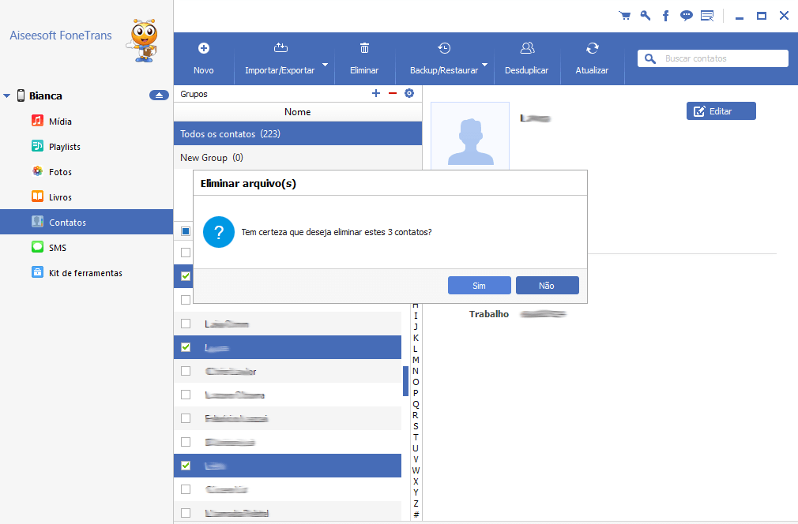The height and width of the screenshot is (524, 798).
Task: Toggle the select-all contacts checkbox
Action: pos(186,231)
